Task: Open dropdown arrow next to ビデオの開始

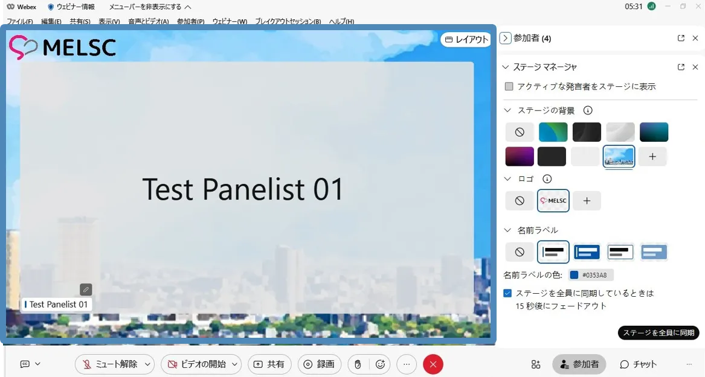Action: point(236,364)
